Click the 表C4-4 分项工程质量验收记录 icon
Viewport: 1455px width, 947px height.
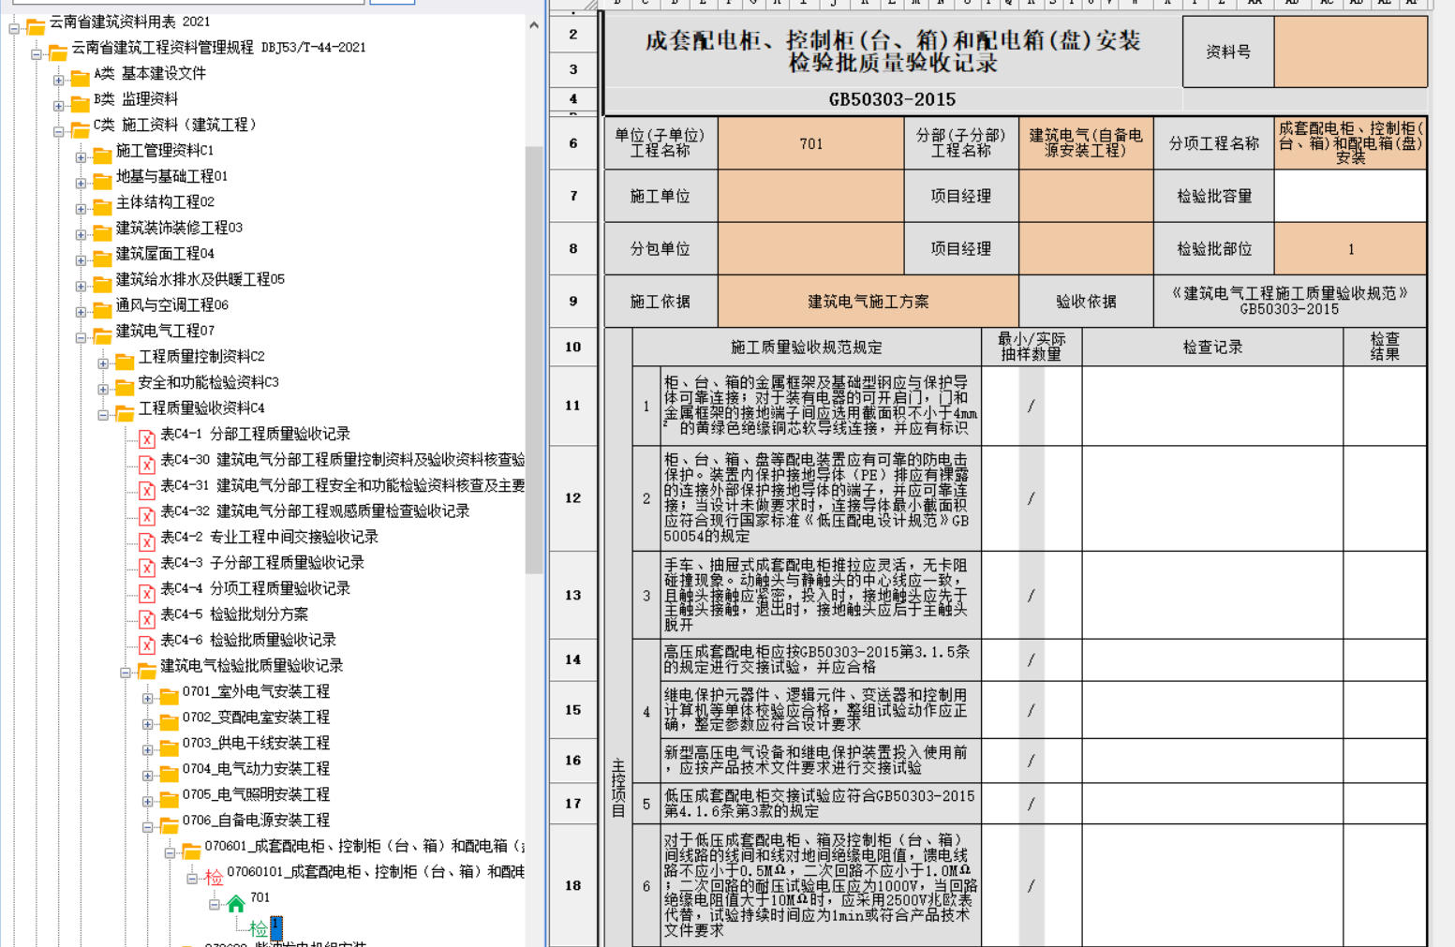pos(147,592)
